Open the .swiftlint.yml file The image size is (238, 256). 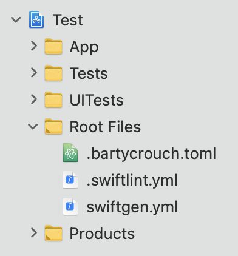[132, 180]
